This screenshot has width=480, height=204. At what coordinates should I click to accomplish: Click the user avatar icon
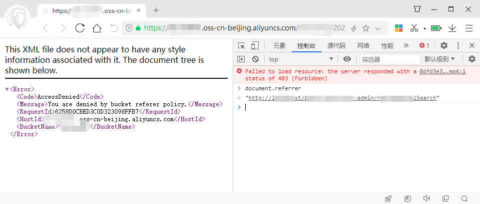18,18
